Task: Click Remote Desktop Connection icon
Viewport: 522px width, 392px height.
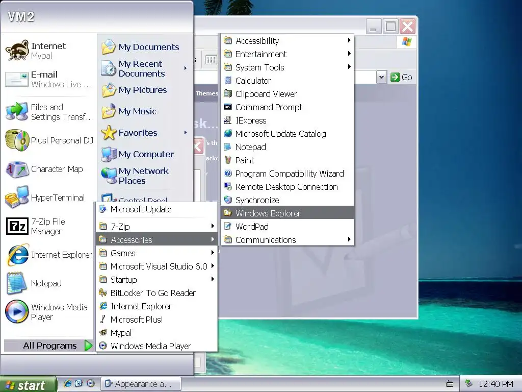Action: click(228, 187)
